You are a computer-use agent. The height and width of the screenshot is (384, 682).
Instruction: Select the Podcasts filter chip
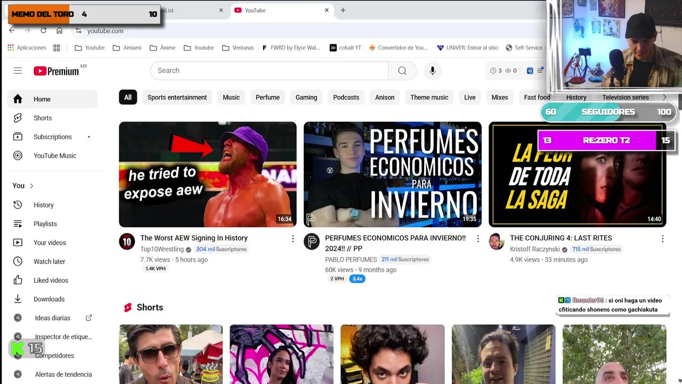click(346, 97)
